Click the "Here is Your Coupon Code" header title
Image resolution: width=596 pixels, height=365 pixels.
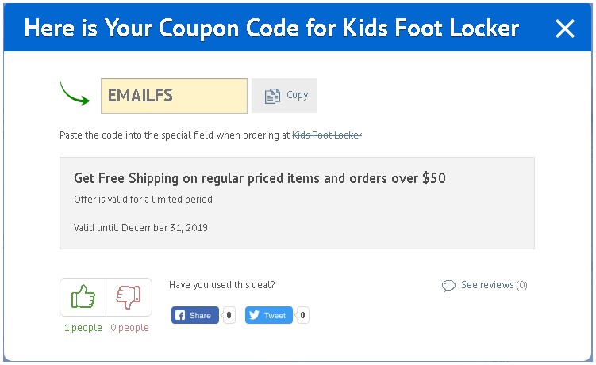click(271, 29)
